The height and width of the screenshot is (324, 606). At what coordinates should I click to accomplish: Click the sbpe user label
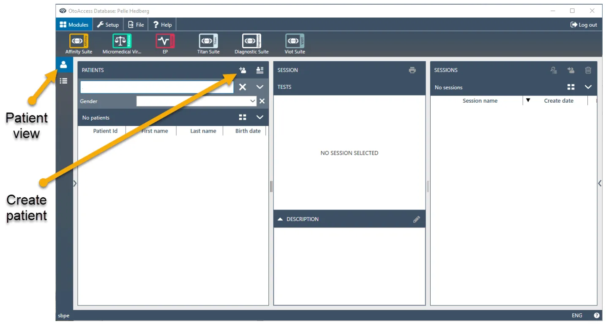pyautogui.click(x=64, y=316)
